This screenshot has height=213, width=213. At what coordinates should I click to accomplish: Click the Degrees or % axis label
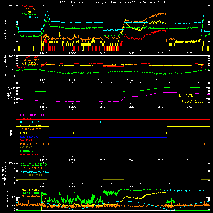click(7, 200)
